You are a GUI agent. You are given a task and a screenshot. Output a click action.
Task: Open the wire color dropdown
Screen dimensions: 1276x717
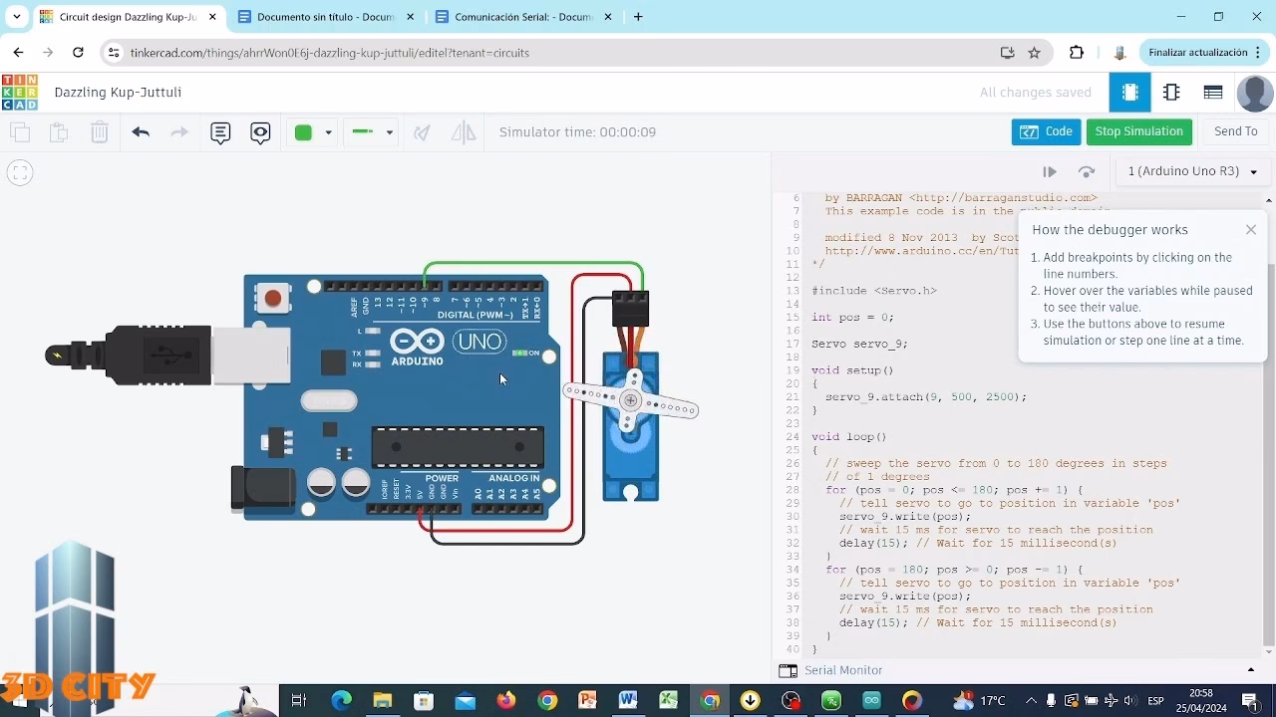(x=326, y=131)
